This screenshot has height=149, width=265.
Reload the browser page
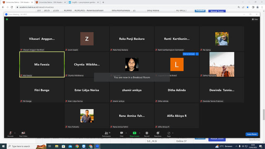coord(12,7)
